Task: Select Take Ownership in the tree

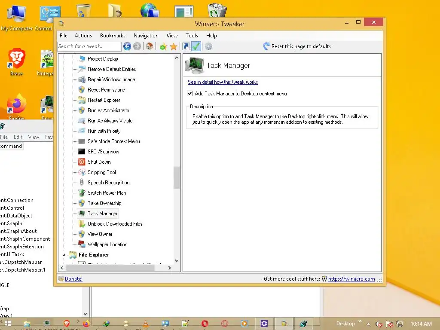Action: pyautogui.click(x=104, y=203)
